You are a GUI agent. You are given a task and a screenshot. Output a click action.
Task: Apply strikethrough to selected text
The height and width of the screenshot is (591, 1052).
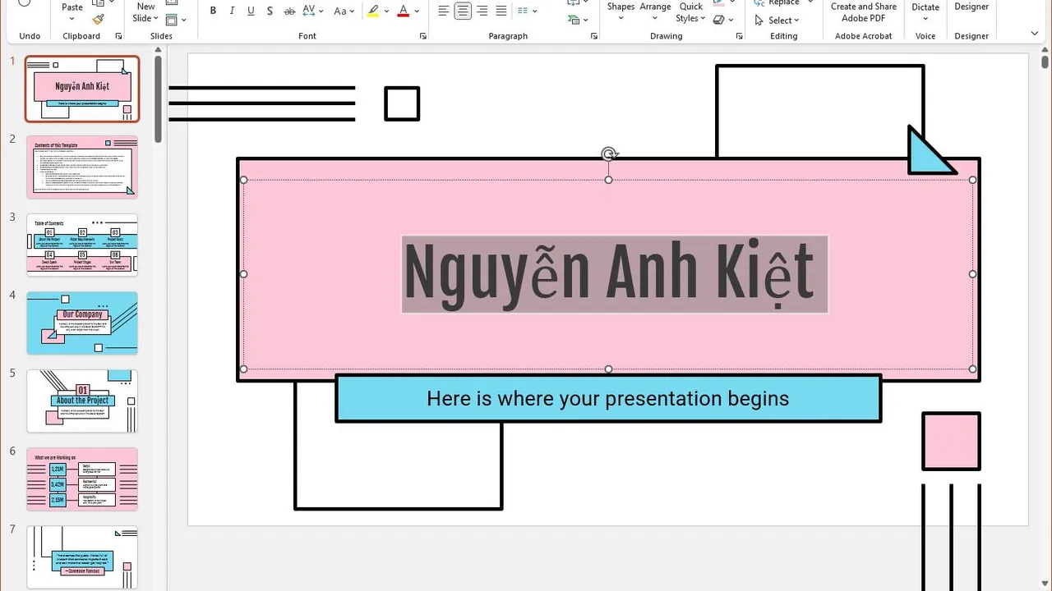[289, 11]
